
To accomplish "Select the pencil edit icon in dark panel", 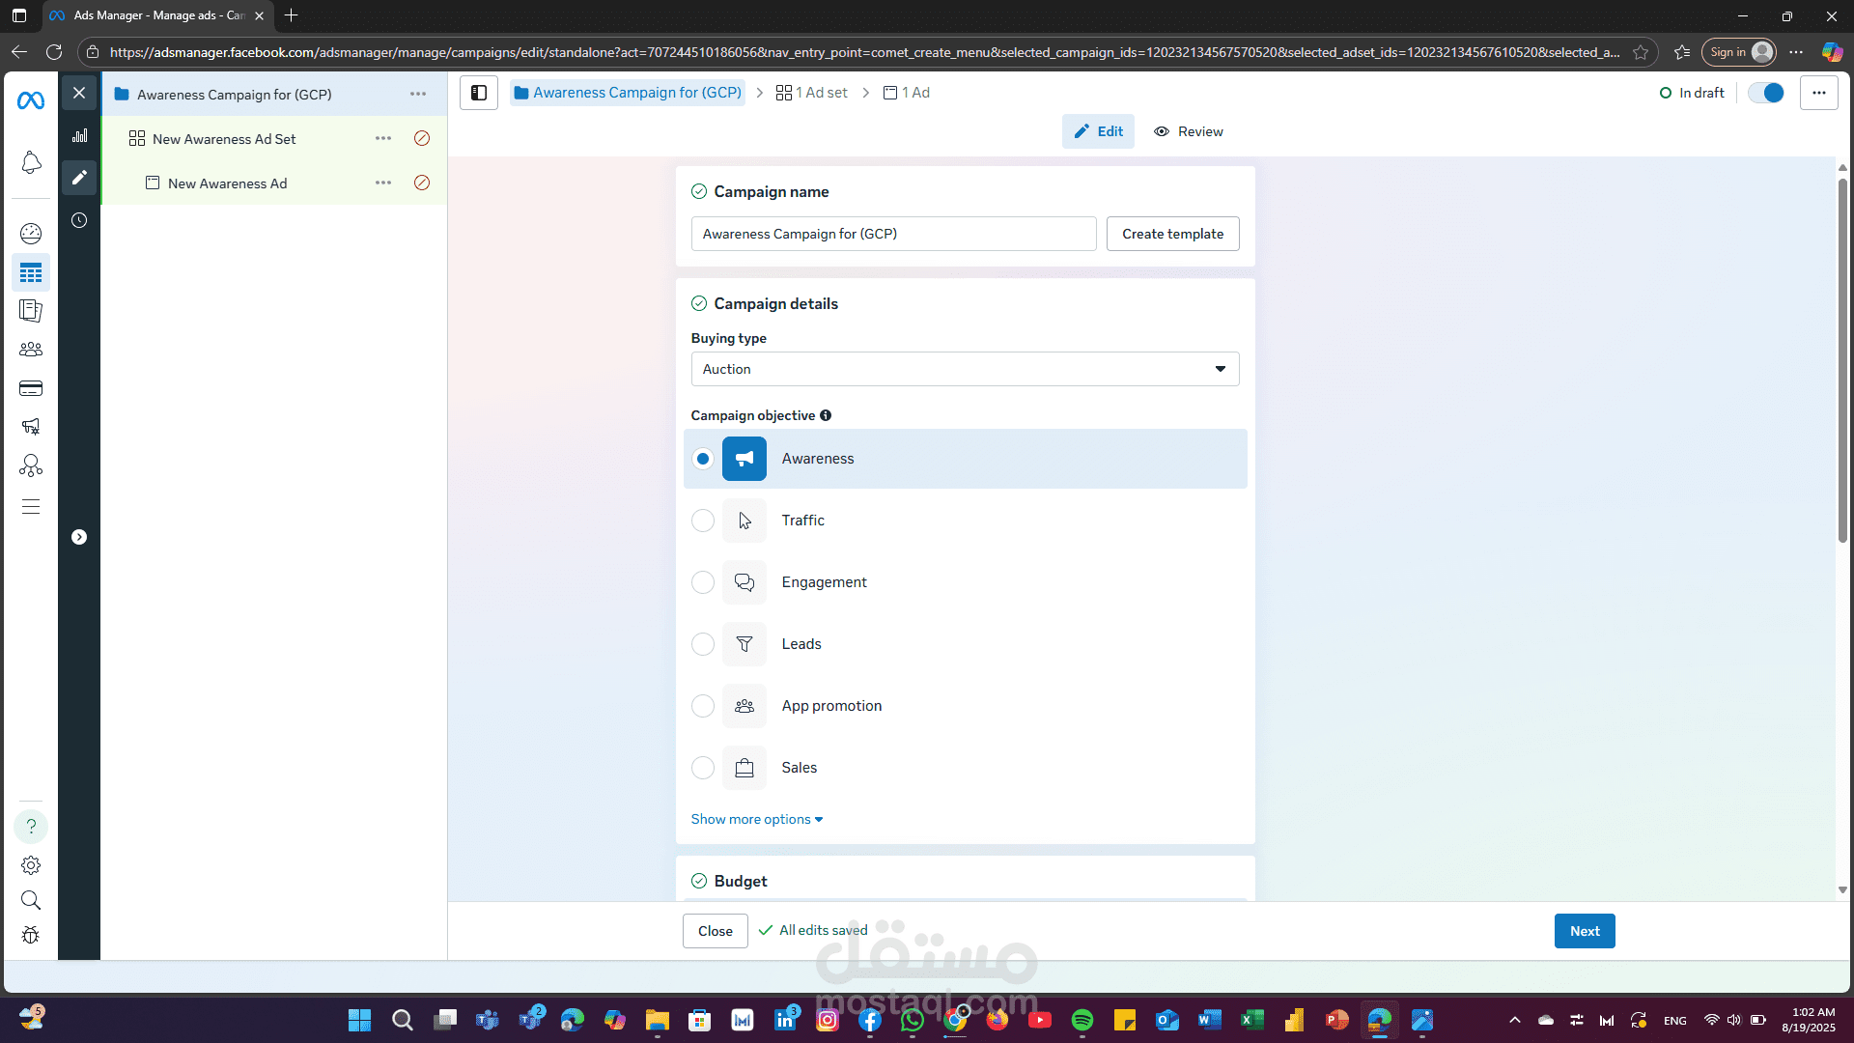I will tap(79, 177).
